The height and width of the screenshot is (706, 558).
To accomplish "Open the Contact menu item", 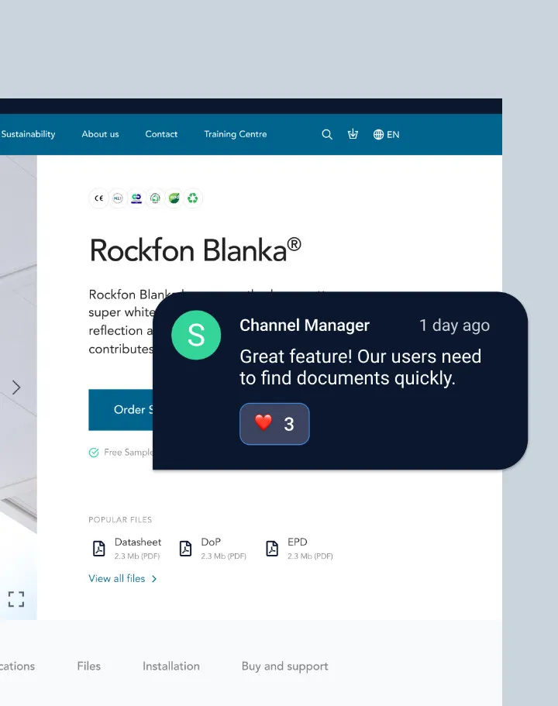I will 161,134.
